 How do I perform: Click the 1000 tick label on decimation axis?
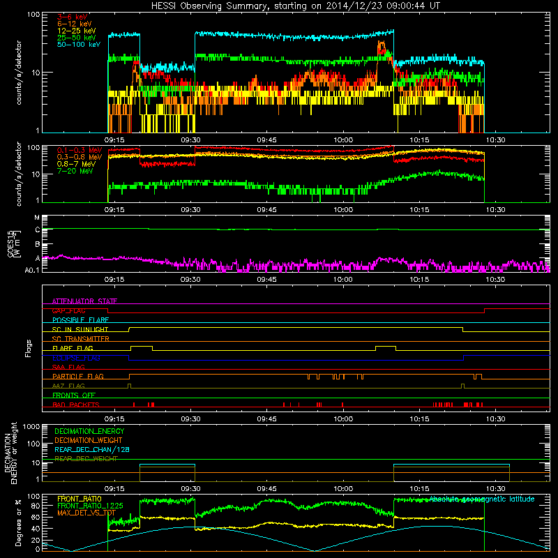[31, 426]
